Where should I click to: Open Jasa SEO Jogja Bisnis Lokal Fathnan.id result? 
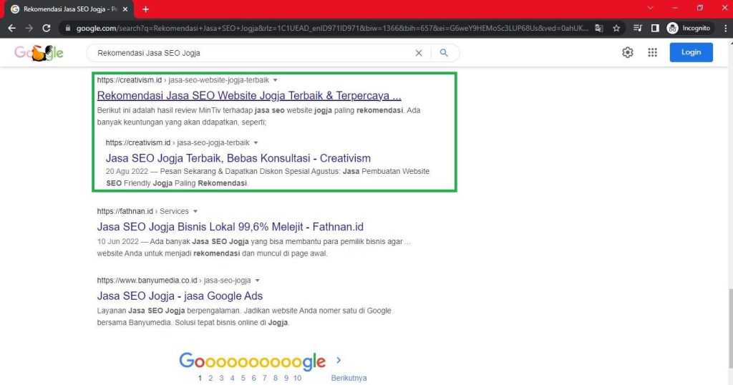click(230, 227)
